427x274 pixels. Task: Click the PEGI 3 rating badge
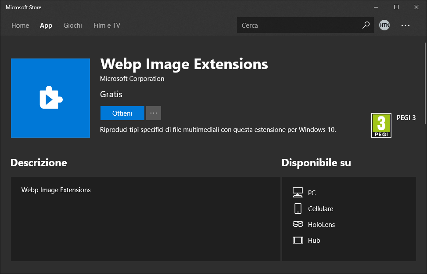click(381, 125)
